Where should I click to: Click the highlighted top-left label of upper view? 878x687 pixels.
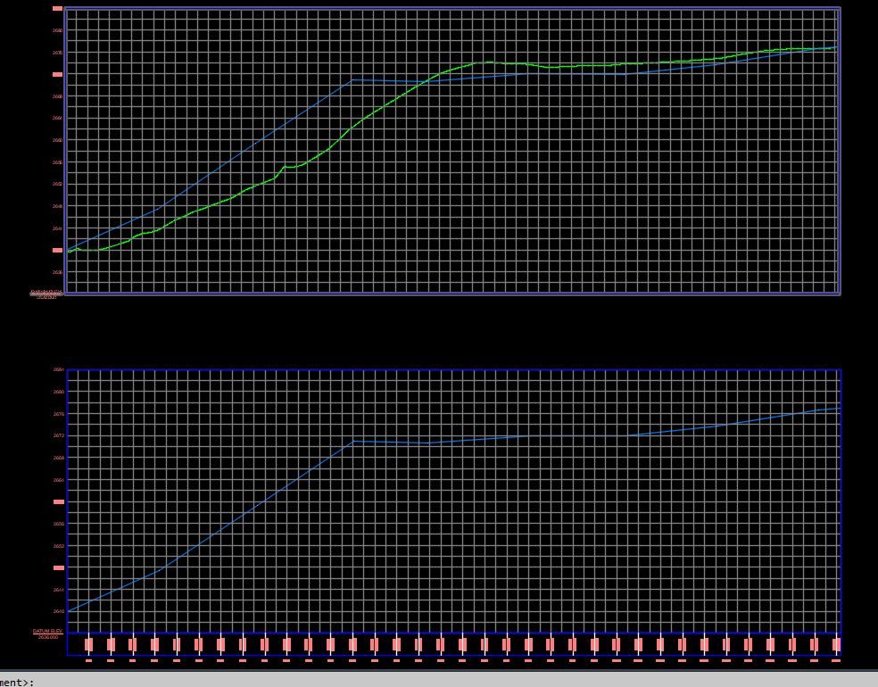click(58, 8)
